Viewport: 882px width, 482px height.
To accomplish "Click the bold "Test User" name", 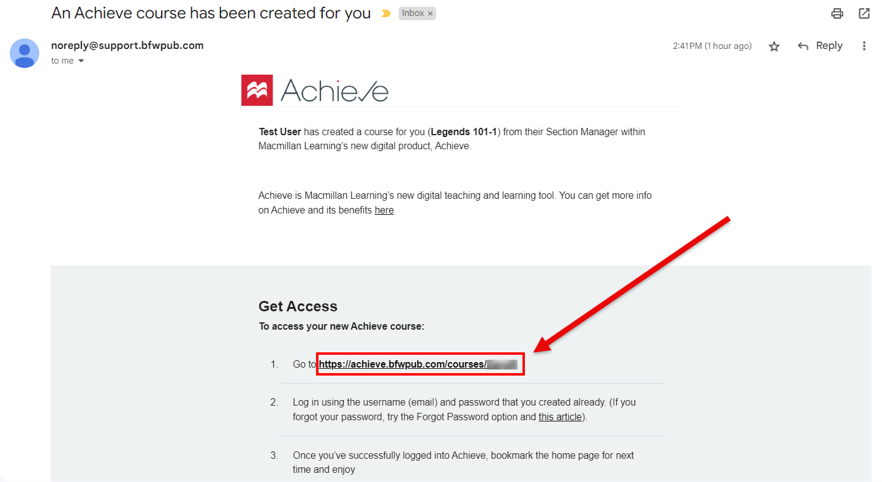I will [280, 132].
